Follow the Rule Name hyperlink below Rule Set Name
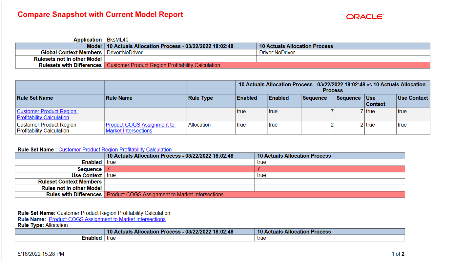The height and width of the screenshot is (261, 453). click(x=107, y=219)
